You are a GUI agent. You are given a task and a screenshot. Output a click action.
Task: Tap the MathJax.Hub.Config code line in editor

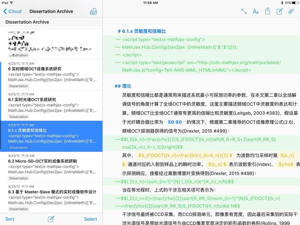click(180, 47)
